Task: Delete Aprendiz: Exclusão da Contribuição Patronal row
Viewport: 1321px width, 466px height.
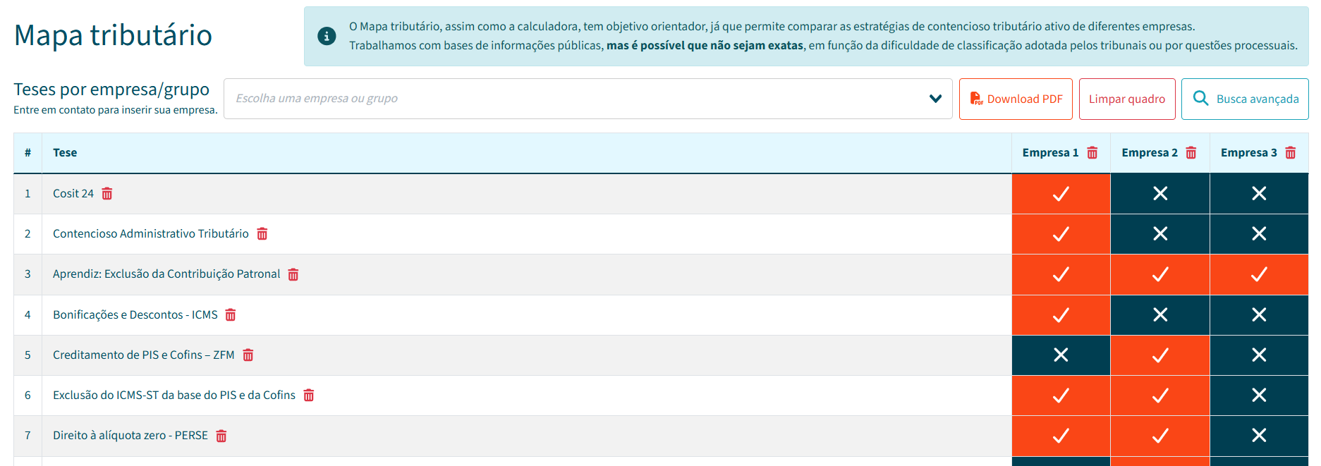Action: [293, 274]
